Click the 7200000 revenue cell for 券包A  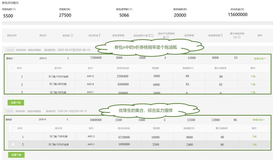[96, 58]
